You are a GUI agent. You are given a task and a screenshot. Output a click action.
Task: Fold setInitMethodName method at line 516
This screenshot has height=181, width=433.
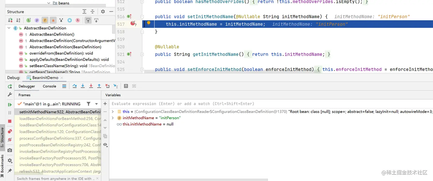coord(142,17)
